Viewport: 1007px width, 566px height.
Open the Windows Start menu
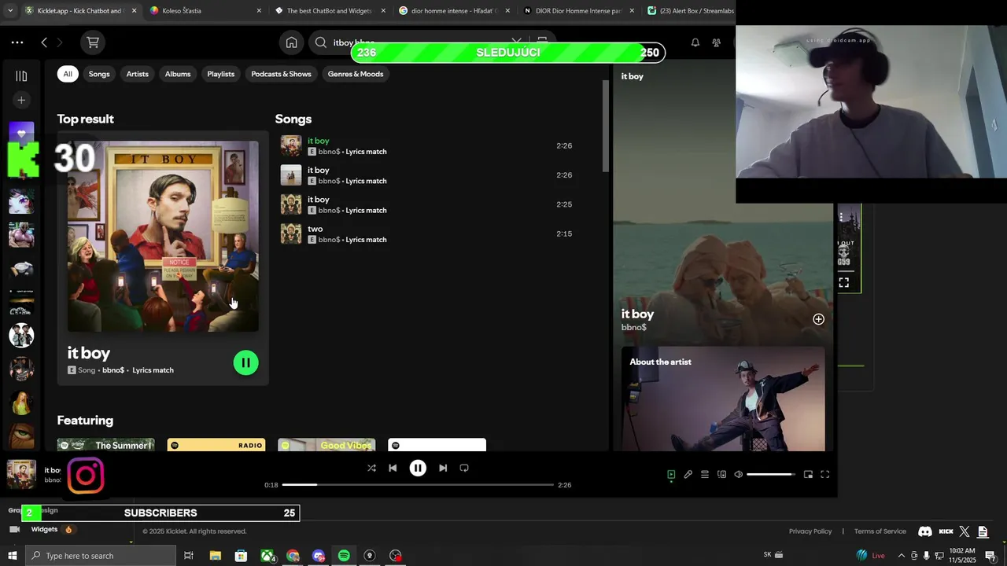point(12,556)
